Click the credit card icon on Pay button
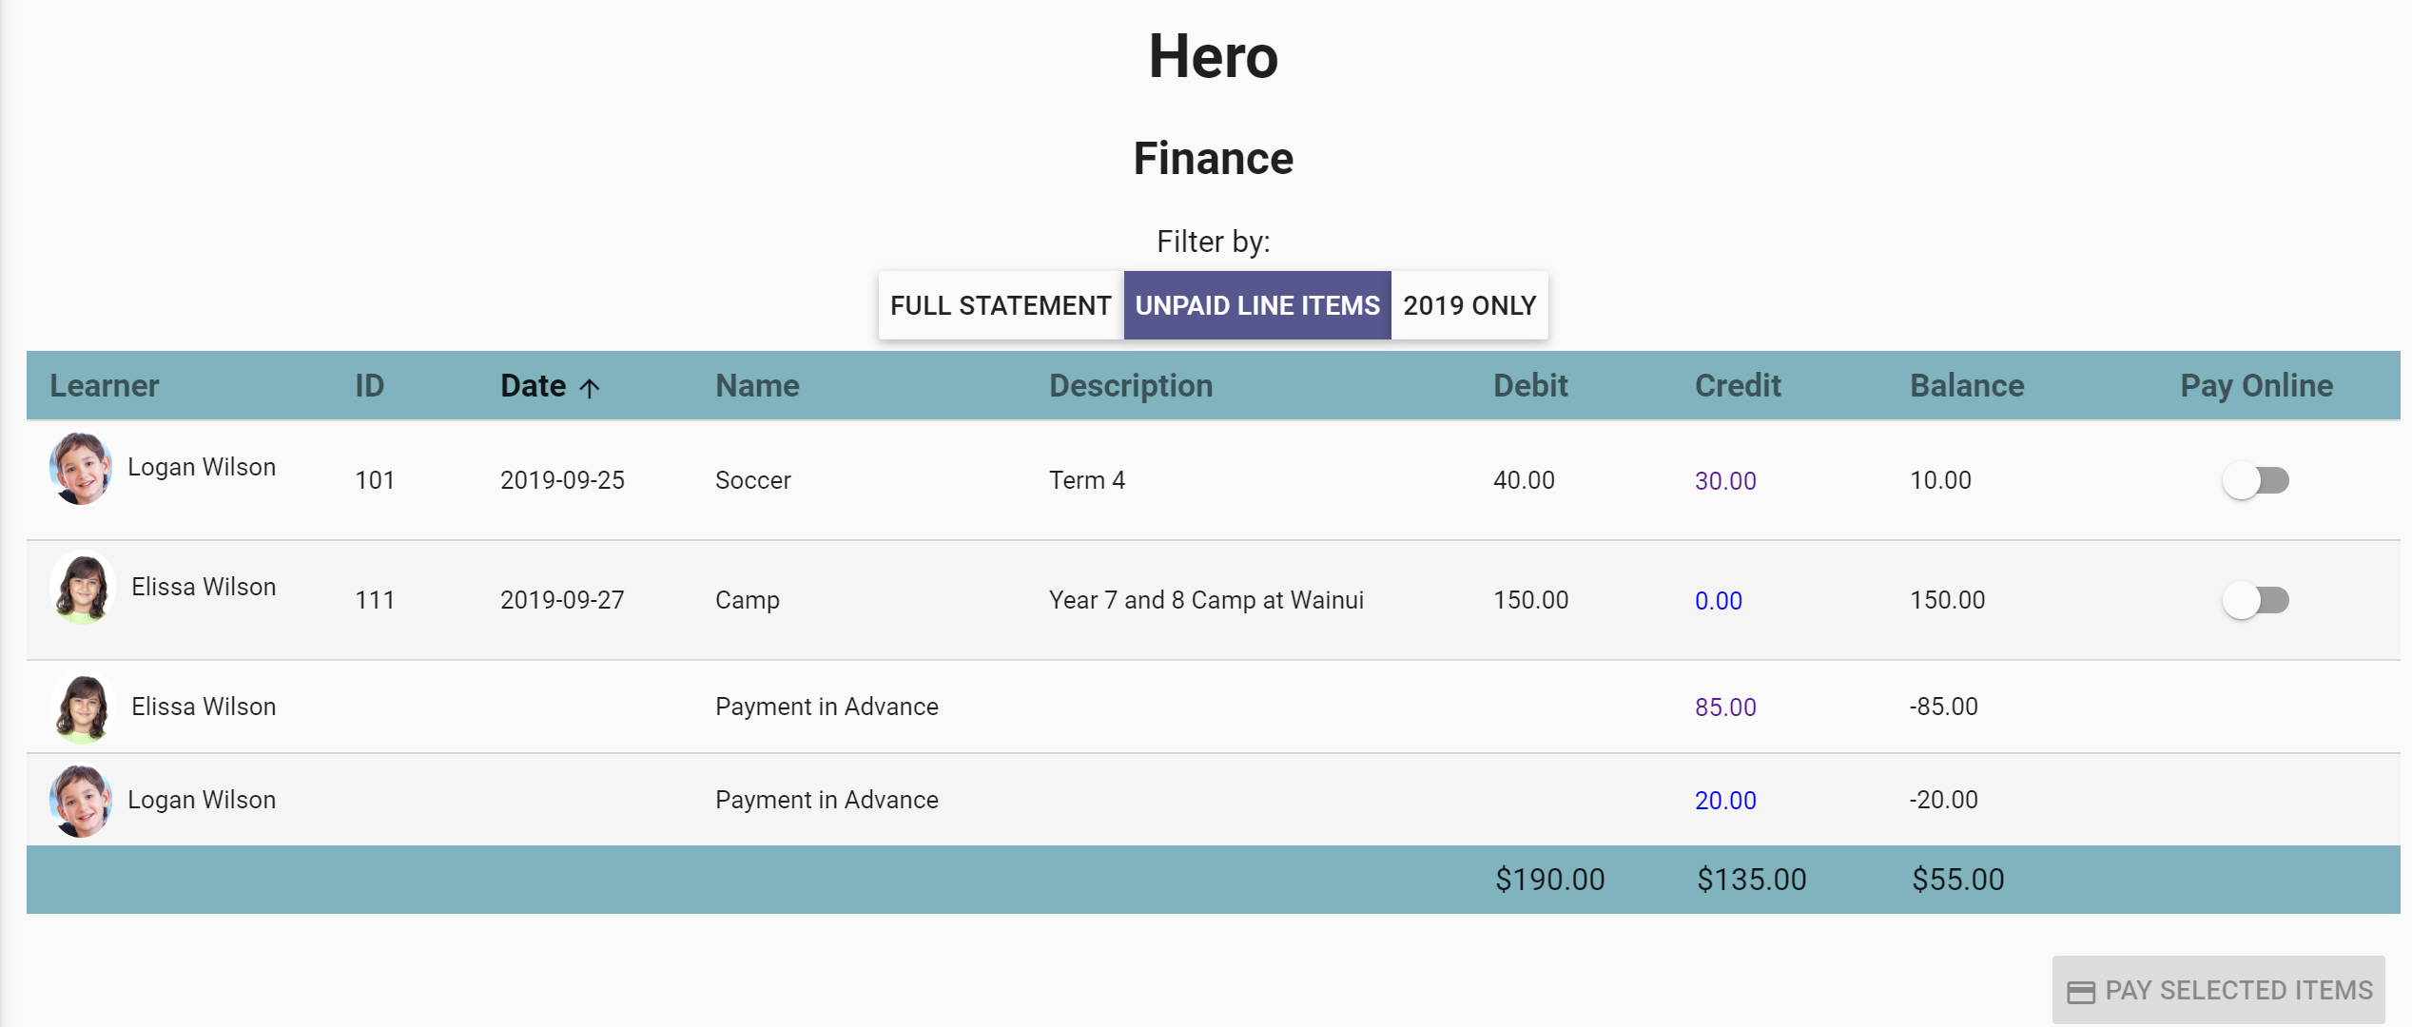This screenshot has height=1027, width=2412. [x=2081, y=992]
